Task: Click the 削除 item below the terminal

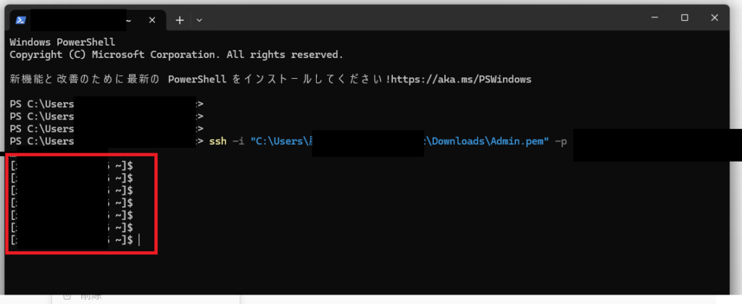Action: [91, 297]
